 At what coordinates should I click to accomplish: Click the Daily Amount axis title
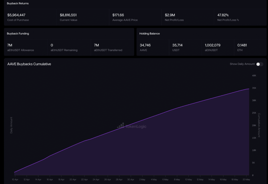pyautogui.click(x=11, y=125)
